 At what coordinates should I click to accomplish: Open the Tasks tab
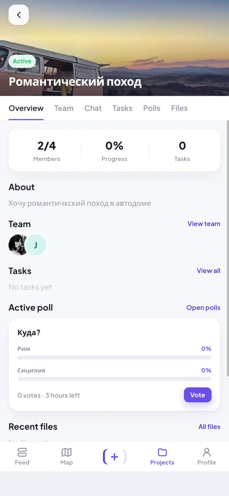pyautogui.click(x=122, y=108)
